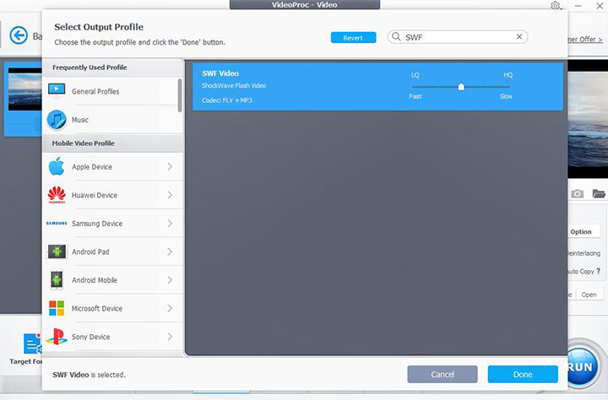
Task: Expand the Sony Device category
Action: click(170, 337)
